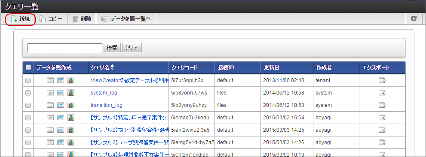Image resolution: width=426 pixels, height=157 pixels.
Task: Create summary table for サンプル3 query
Action: click(x=61, y=142)
